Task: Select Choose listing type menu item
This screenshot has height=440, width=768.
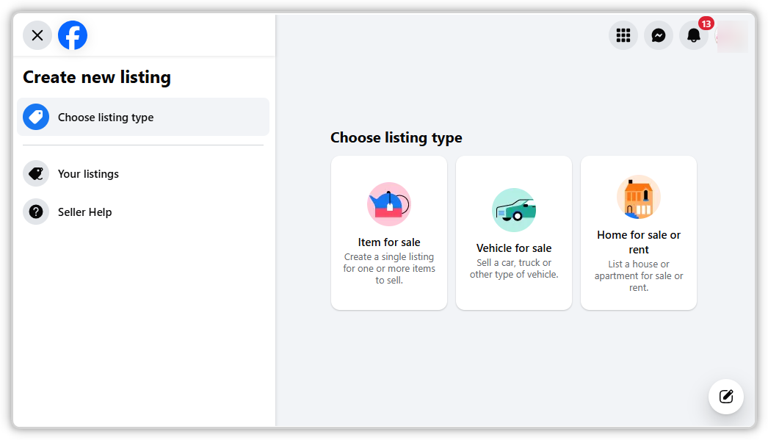Action: click(x=106, y=118)
